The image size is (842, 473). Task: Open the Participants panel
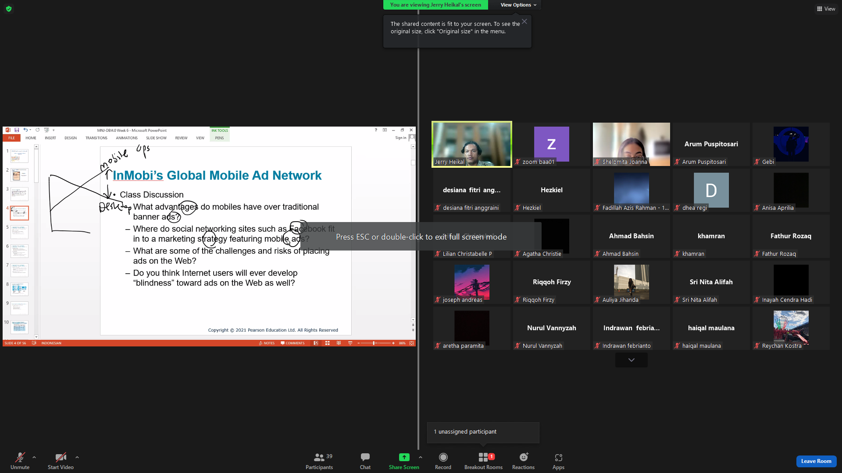(x=319, y=461)
